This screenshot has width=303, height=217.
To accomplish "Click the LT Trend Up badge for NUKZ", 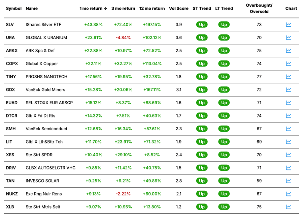I will point(224,194).
